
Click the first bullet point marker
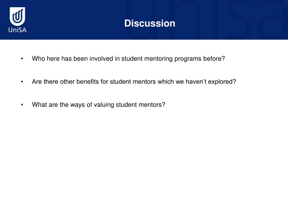pyautogui.click(x=22, y=59)
